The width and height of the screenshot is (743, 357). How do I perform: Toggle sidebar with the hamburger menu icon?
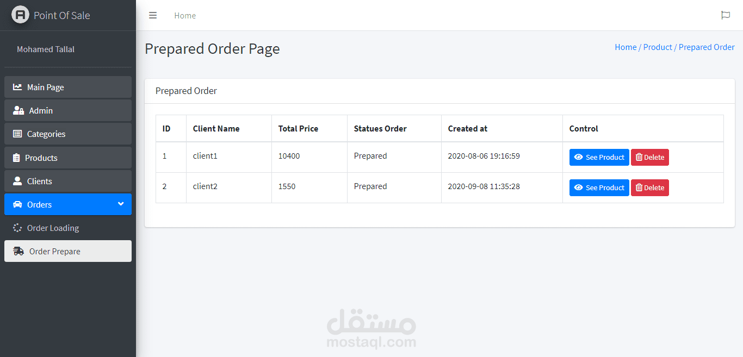pyautogui.click(x=153, y=15)
